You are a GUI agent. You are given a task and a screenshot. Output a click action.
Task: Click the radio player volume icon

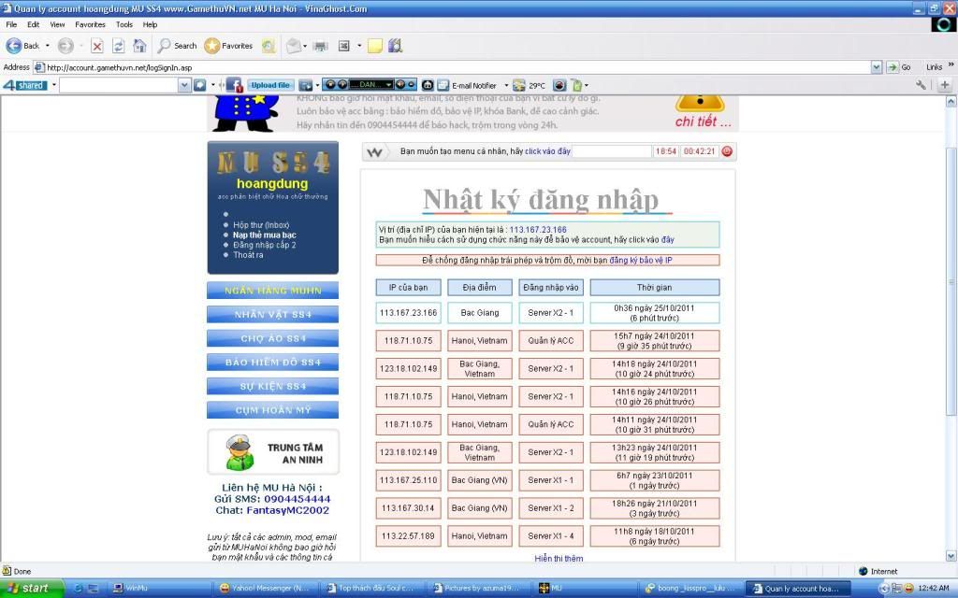coord(400,85)
